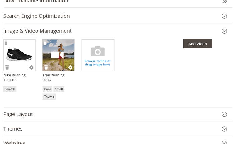
Task: Click the Add Video button
Action: point(197,44)
